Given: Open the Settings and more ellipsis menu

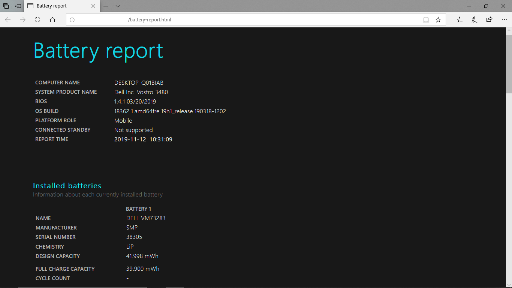Looking at the screenshot, I should (504, 20).
